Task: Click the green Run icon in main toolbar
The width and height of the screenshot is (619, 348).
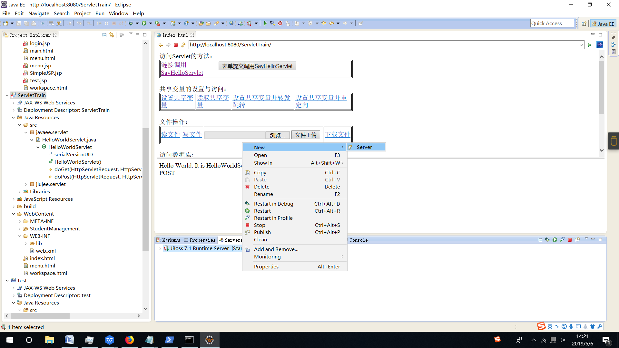Action: [144, 23]
